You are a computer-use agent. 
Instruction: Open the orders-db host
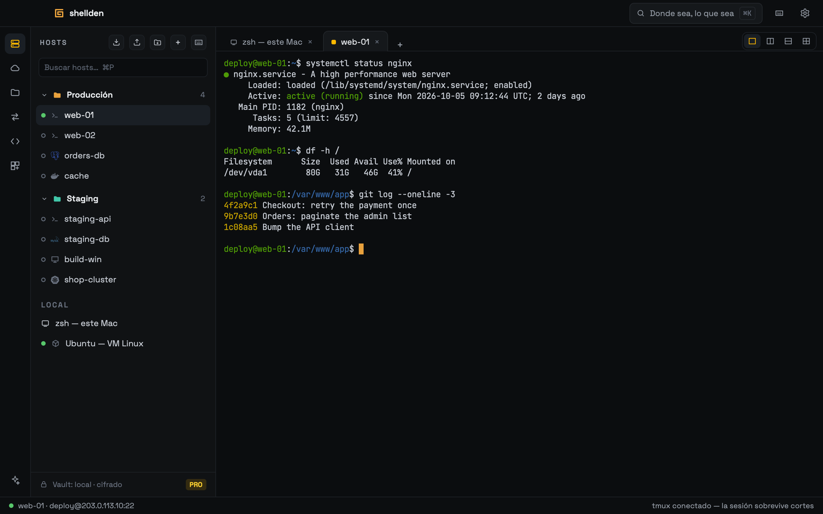click(x=123, y=156)
